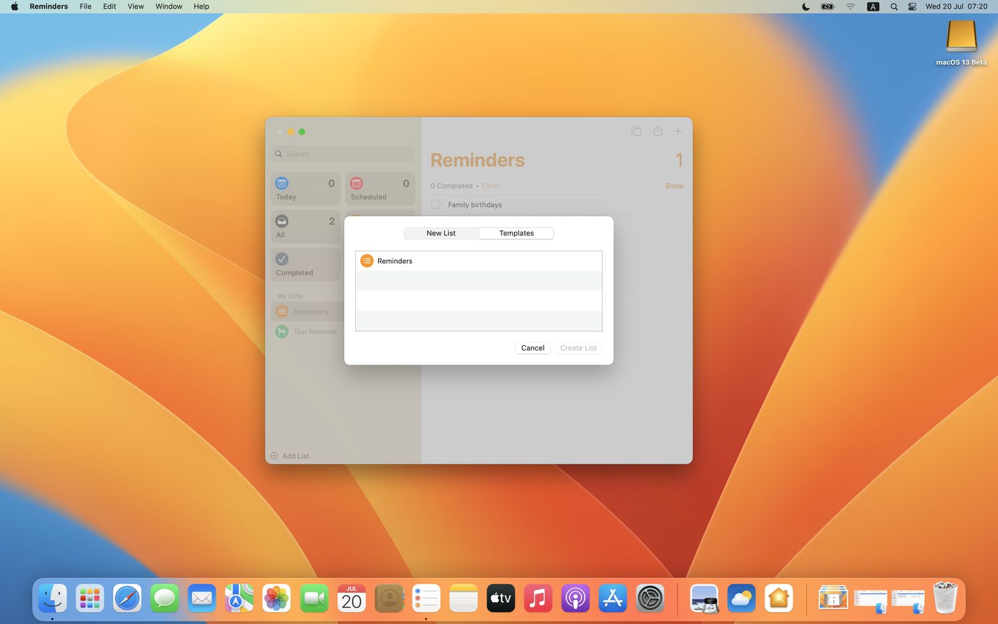The height and width of the screenshot is (624, 998).
Task: Open the macOS 13 Beta drive
Action: (961, 43)
